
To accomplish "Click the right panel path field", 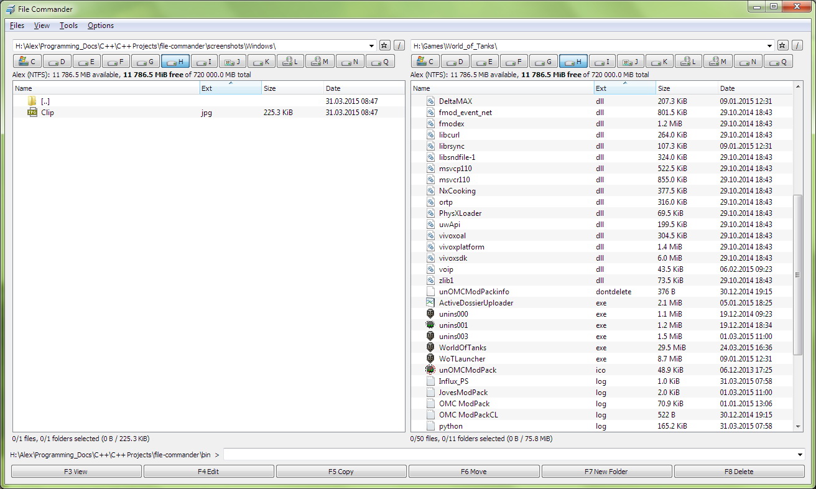I will point(588,46).
